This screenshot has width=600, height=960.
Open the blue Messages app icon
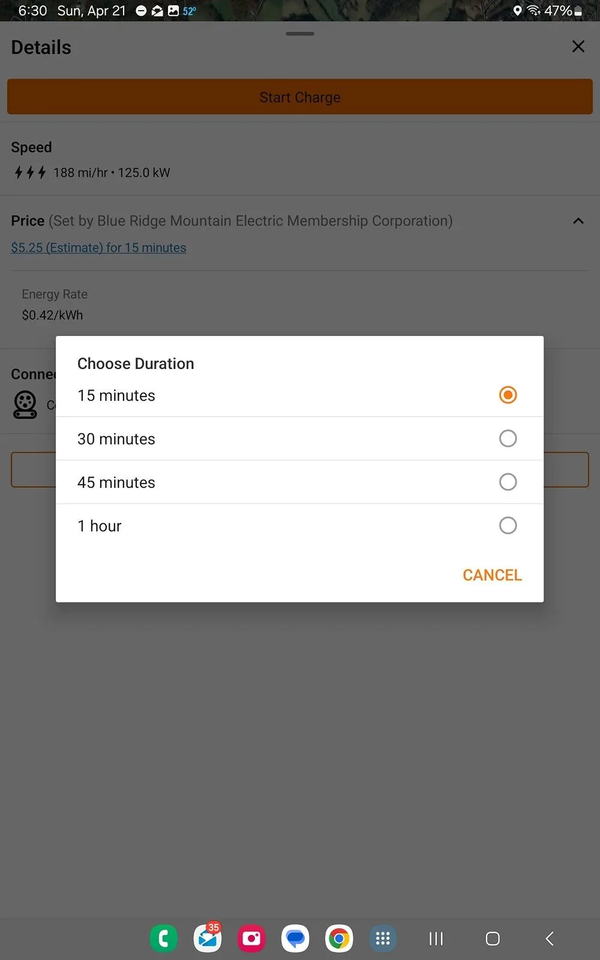coord(295,938)
